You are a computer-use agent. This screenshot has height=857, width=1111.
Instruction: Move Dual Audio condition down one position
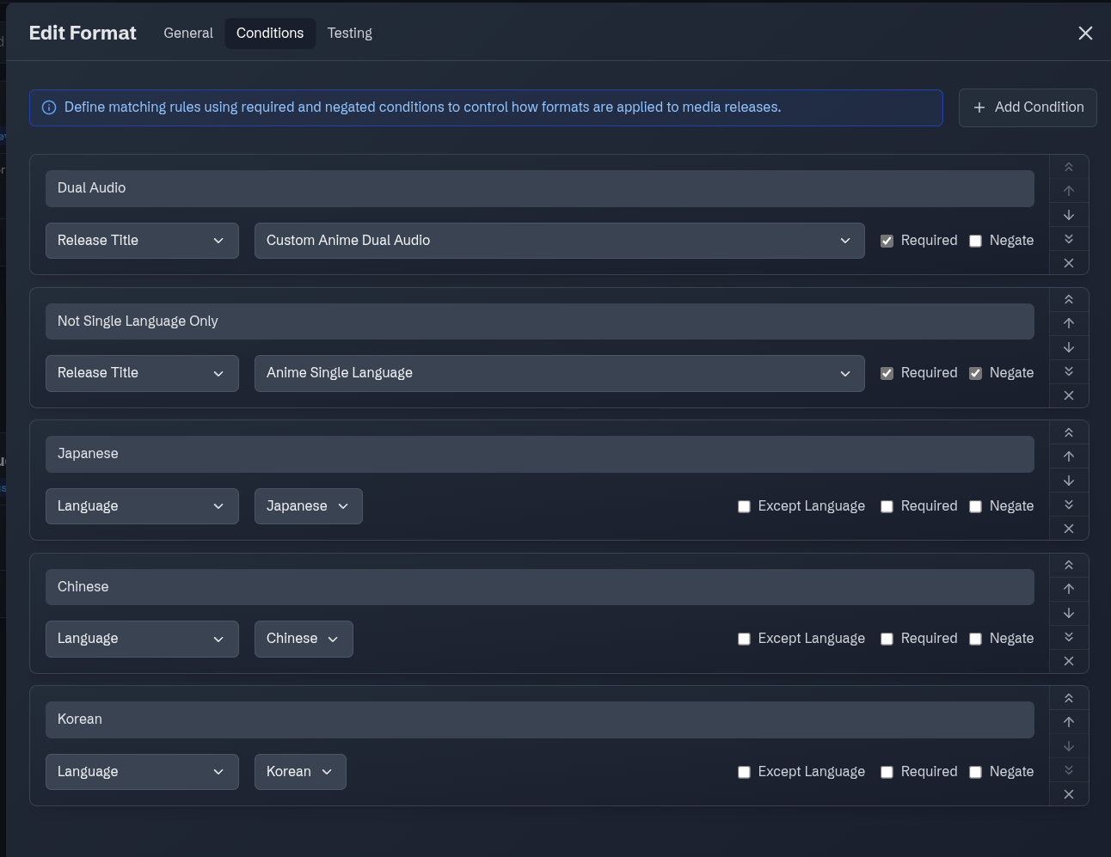[x=1069, y=215]
